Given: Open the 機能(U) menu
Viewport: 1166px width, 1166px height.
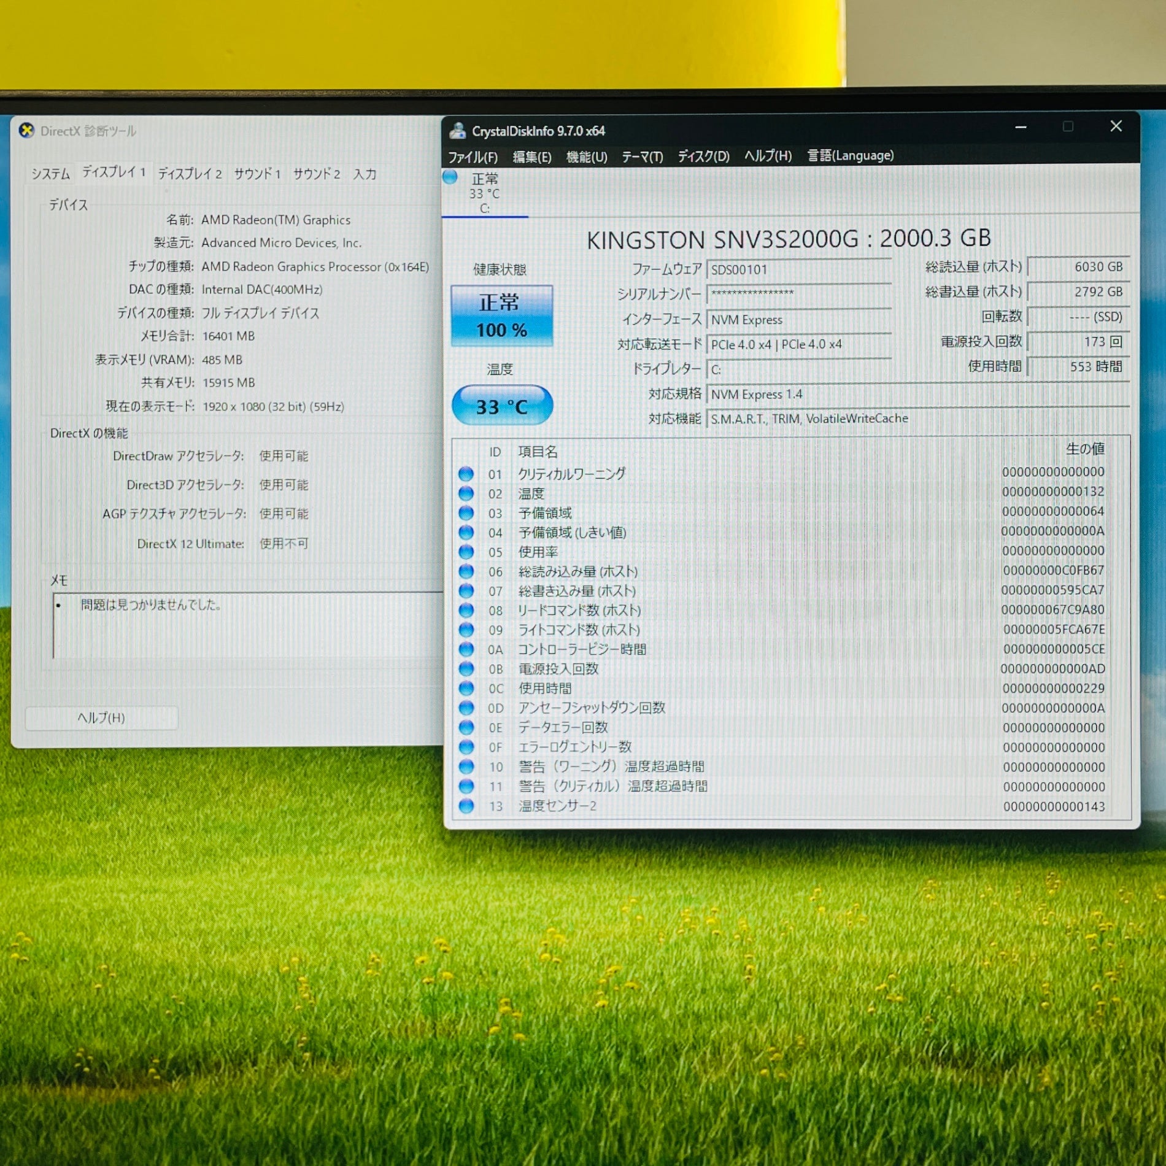Looking at the screenshot, I should (x=586, y=157).
